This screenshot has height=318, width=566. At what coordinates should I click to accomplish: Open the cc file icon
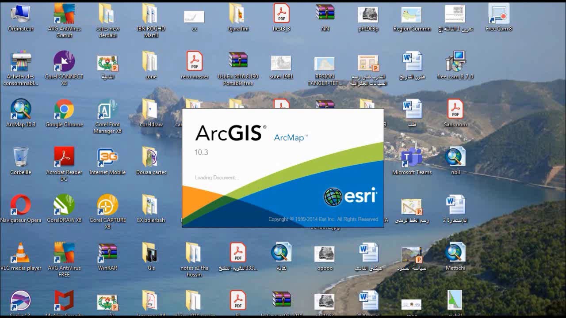194,17
